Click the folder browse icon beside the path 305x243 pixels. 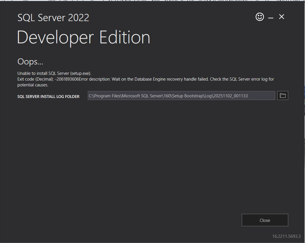click(282, 95)
